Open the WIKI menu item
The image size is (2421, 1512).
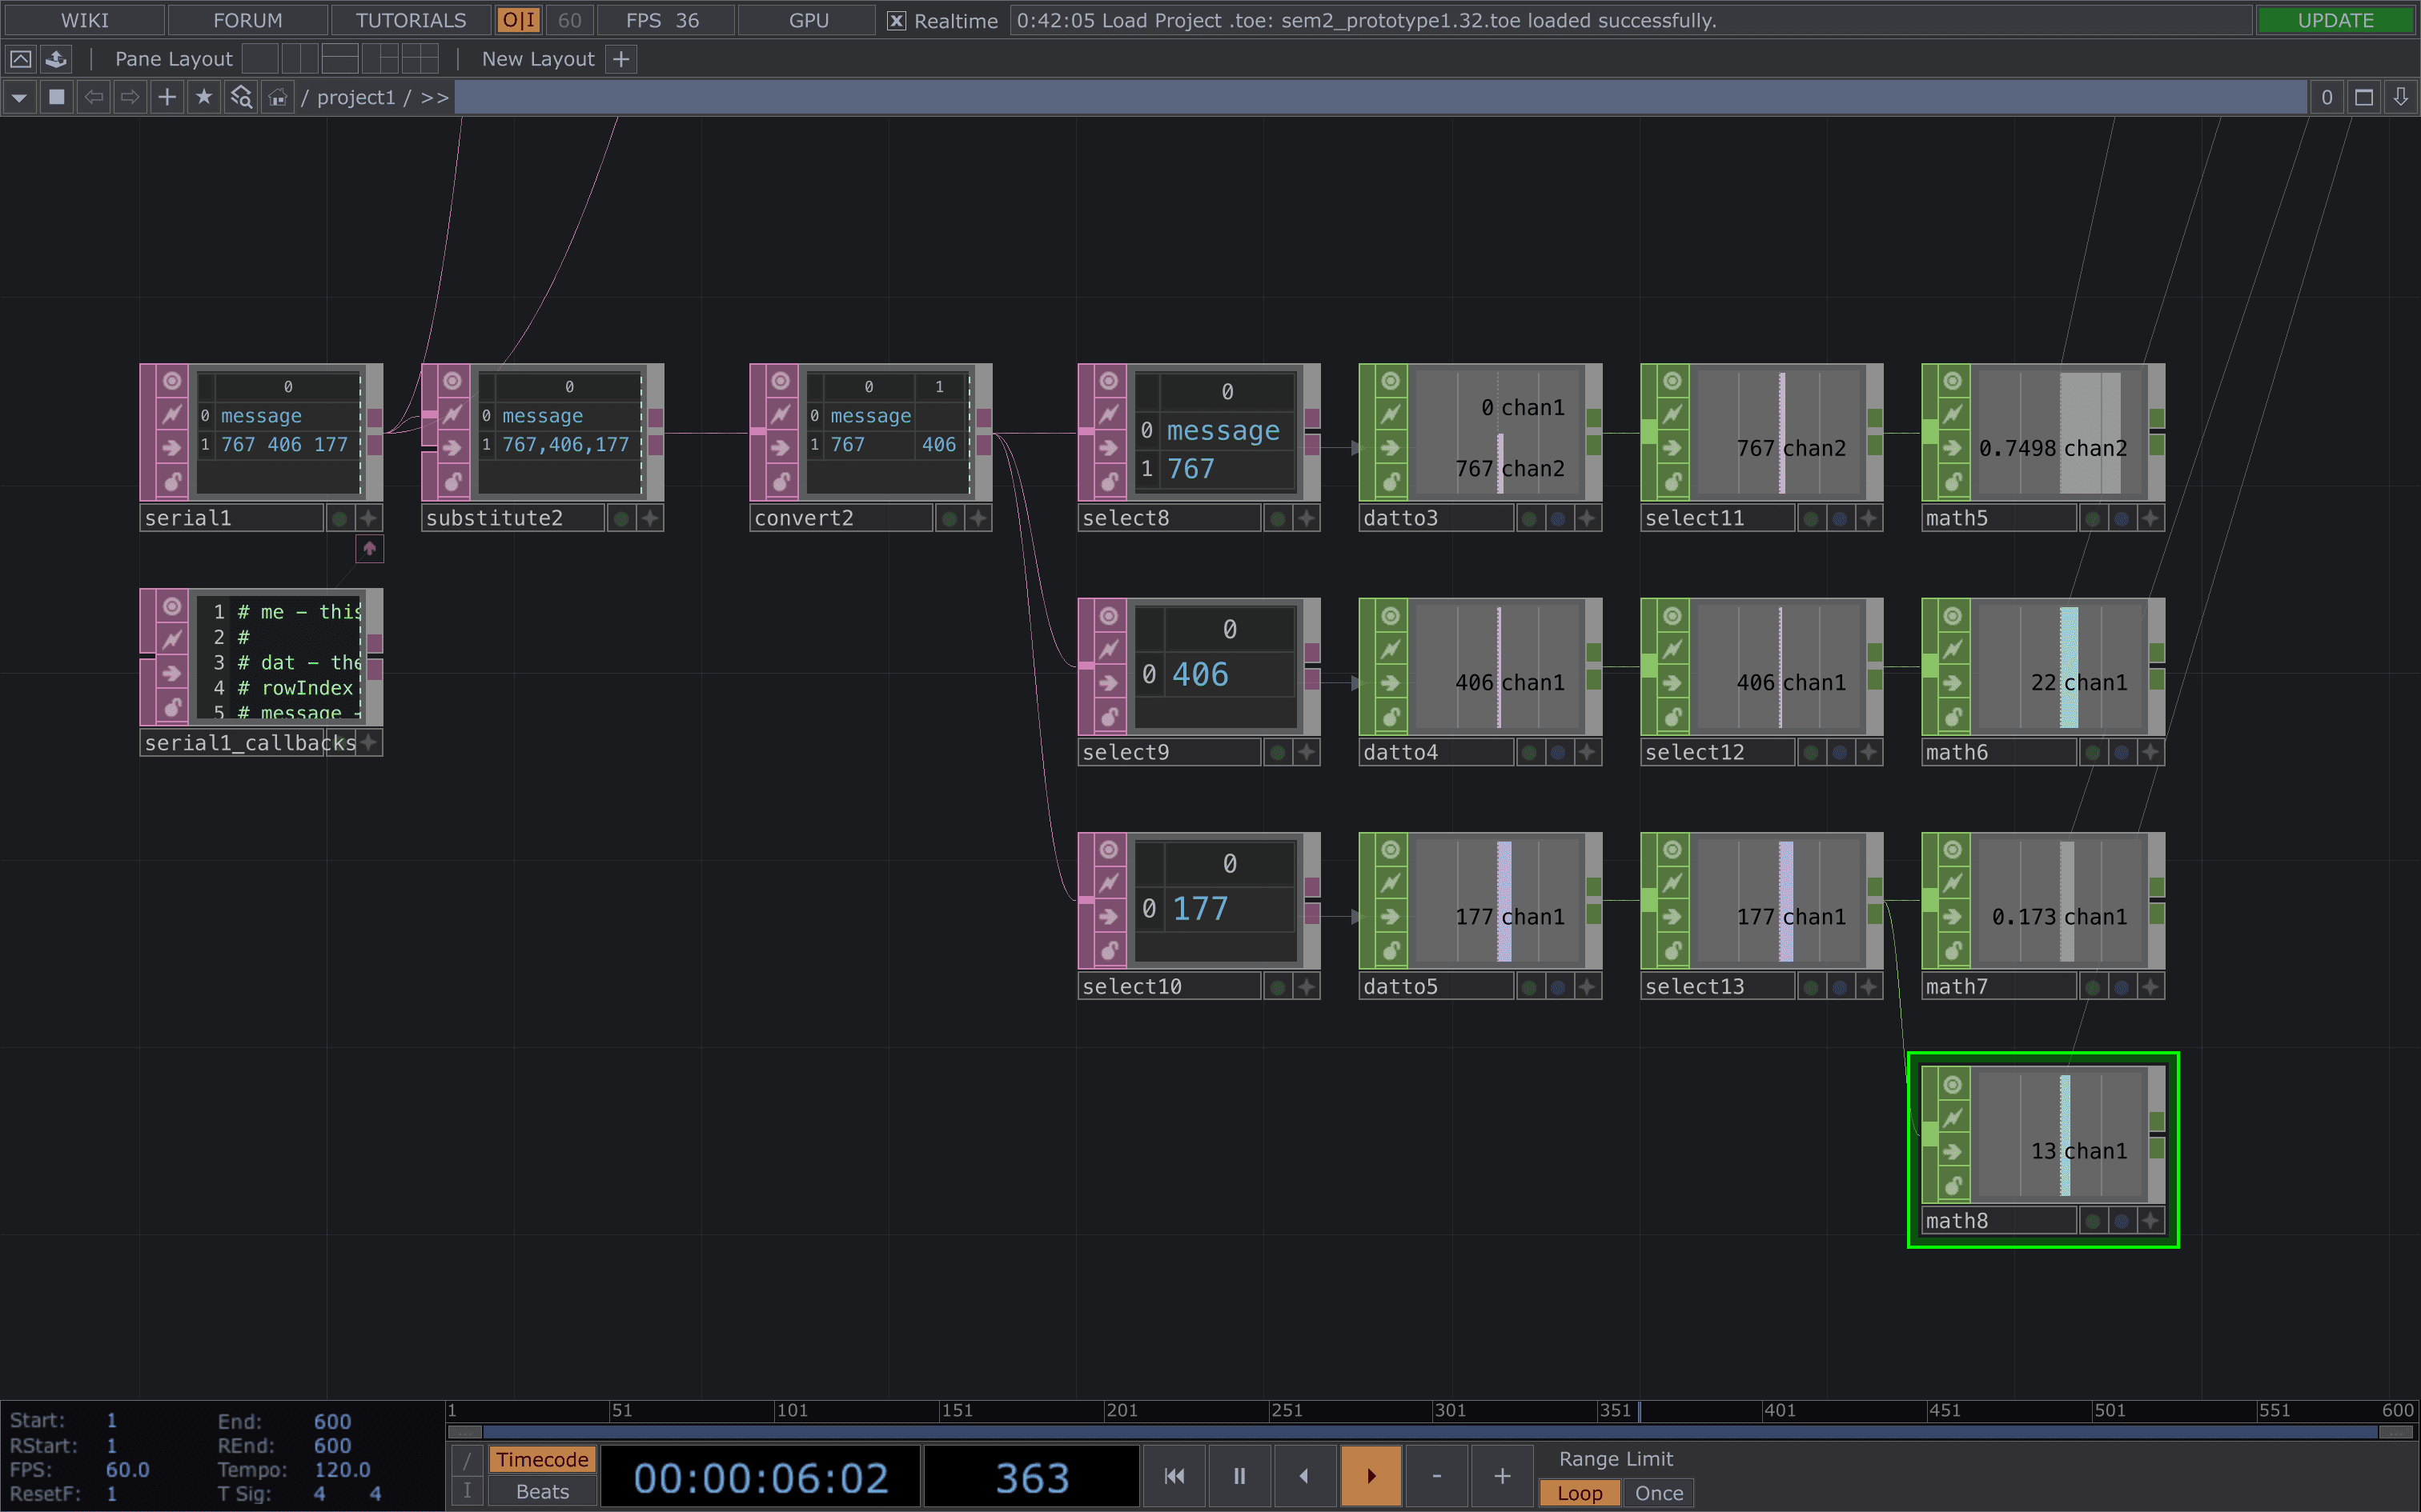84,20
